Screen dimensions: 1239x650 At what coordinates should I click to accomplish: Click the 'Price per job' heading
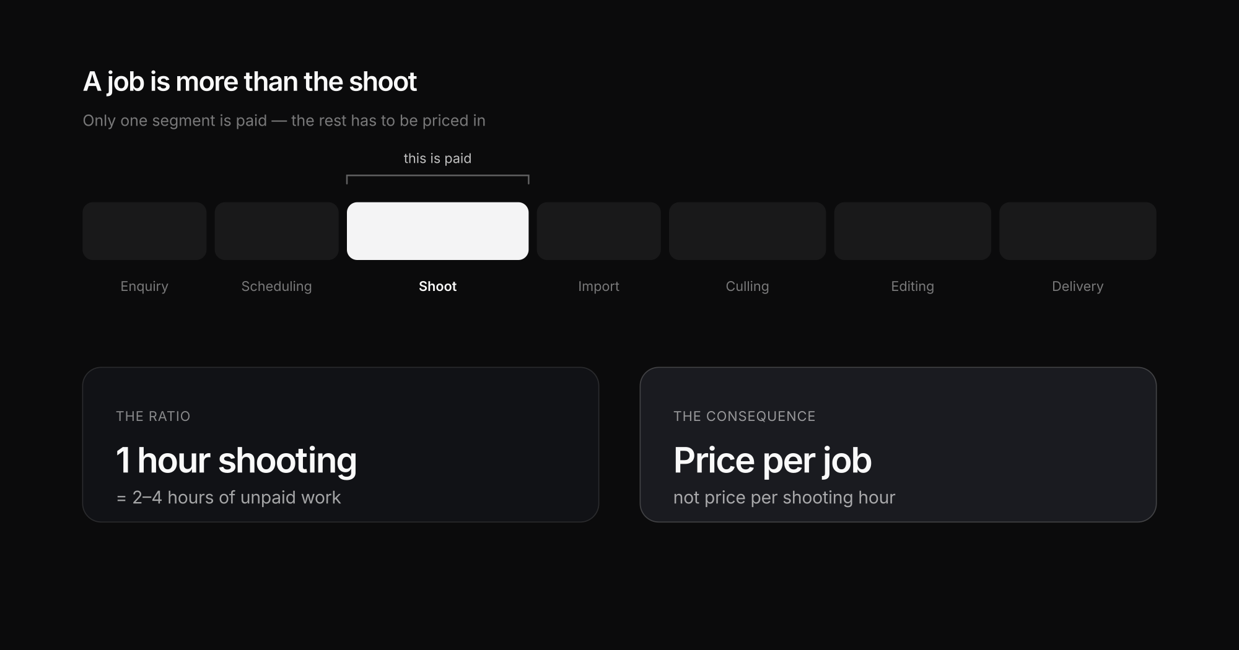[773, 461]
